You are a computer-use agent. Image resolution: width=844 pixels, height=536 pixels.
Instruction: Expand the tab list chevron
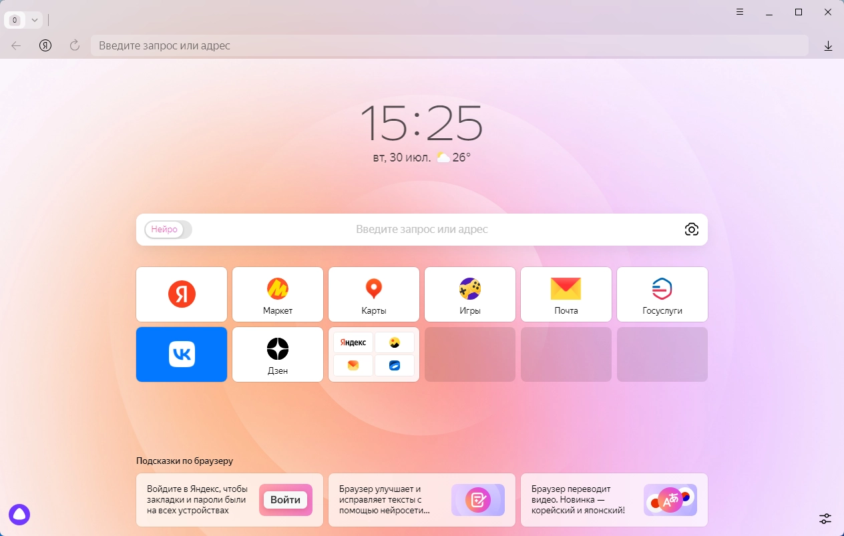tap(35, 20)
